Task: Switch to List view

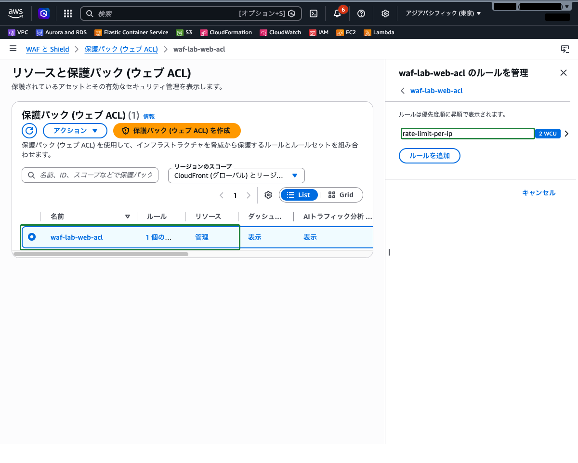Action: (299, 195)
